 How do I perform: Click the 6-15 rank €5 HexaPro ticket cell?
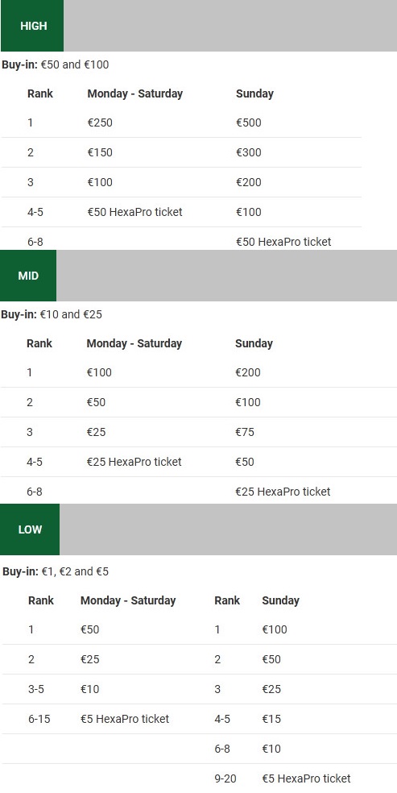click(x=125, y=719)
